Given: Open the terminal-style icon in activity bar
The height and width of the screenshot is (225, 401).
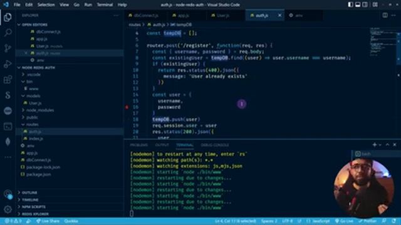Looking at the screenshot, I should (x=8, y=126).
